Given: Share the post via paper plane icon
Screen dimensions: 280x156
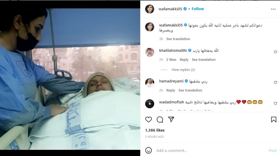Looking at the screenshot, I should [x=171, y=119].
